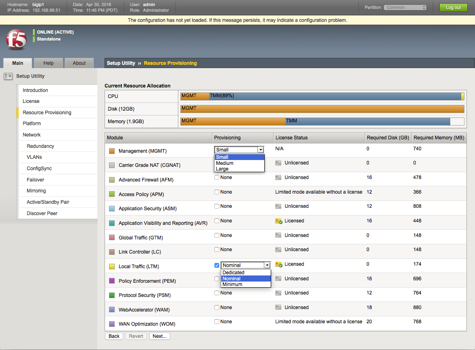Click the green APM module color square

pyautogui.click(x=112, y=194)
